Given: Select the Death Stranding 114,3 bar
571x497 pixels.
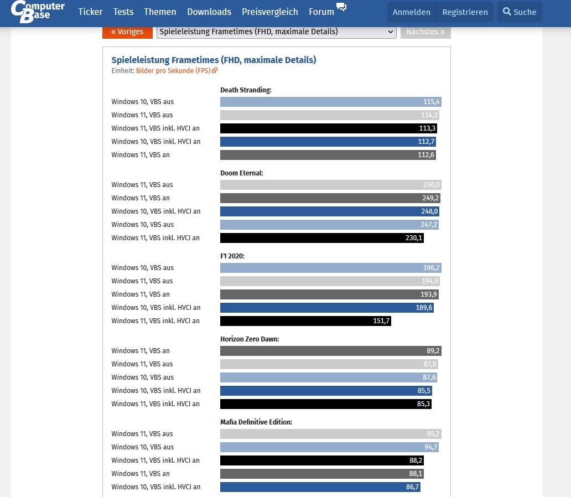Looking at the screenshot, I should pyautogui.click(x=330, y=115).
